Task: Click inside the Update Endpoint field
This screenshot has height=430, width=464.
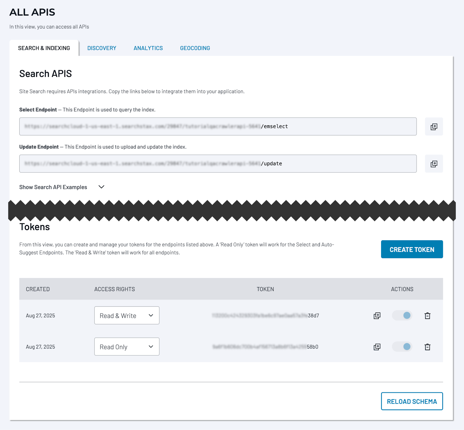Action: [218, 164]
